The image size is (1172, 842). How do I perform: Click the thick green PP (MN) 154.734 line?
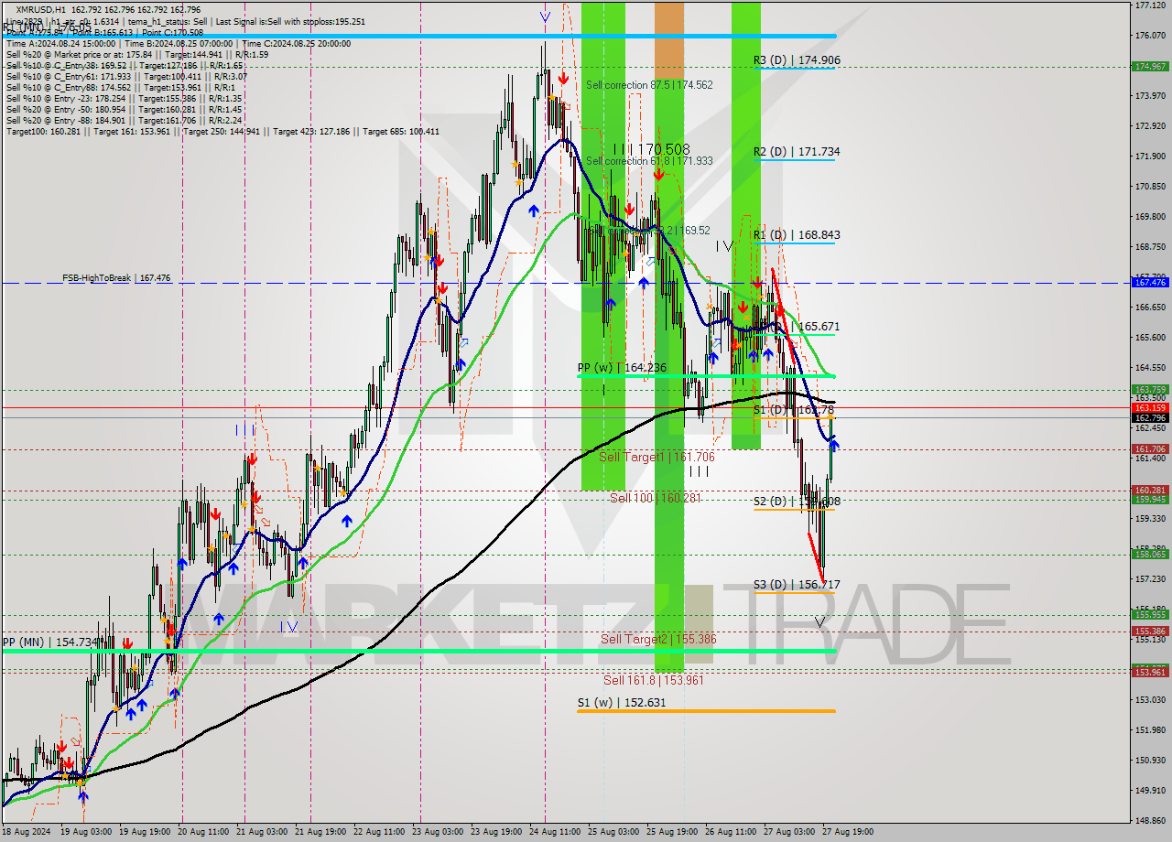tap(418, 651)
